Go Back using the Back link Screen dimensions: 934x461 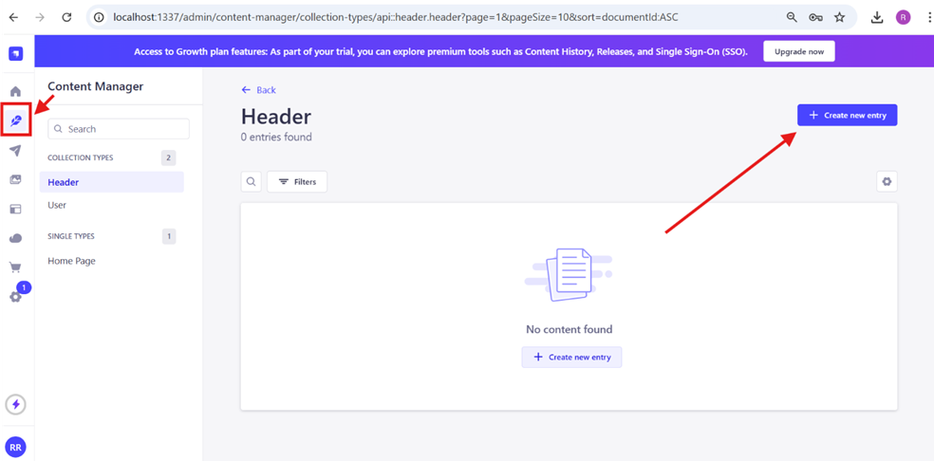[258, 90]
